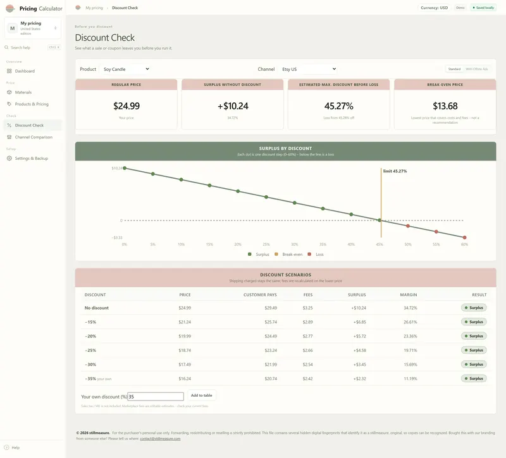Click the −25% row surplus +$4.58

359,351
